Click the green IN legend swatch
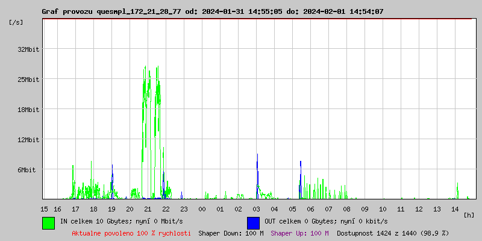Screen dimensions: 482x241 click(x=48, y=222)
